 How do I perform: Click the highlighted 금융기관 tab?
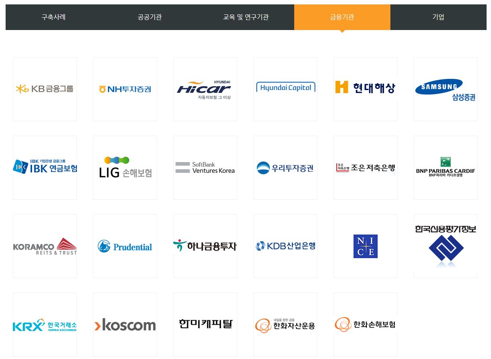coord(342,17)
